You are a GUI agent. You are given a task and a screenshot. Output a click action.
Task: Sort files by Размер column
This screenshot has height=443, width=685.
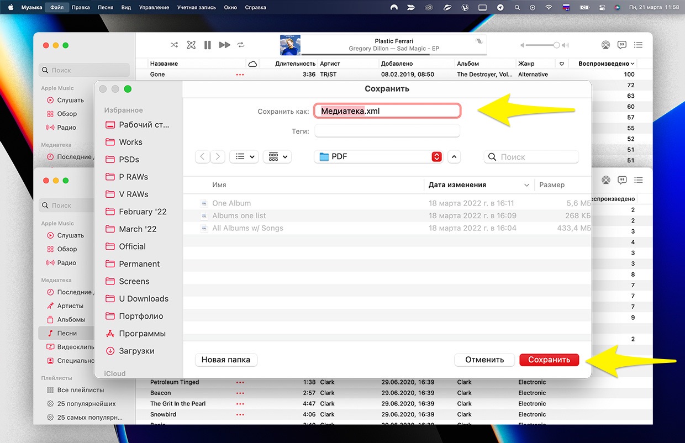click(x=552, y=185)
